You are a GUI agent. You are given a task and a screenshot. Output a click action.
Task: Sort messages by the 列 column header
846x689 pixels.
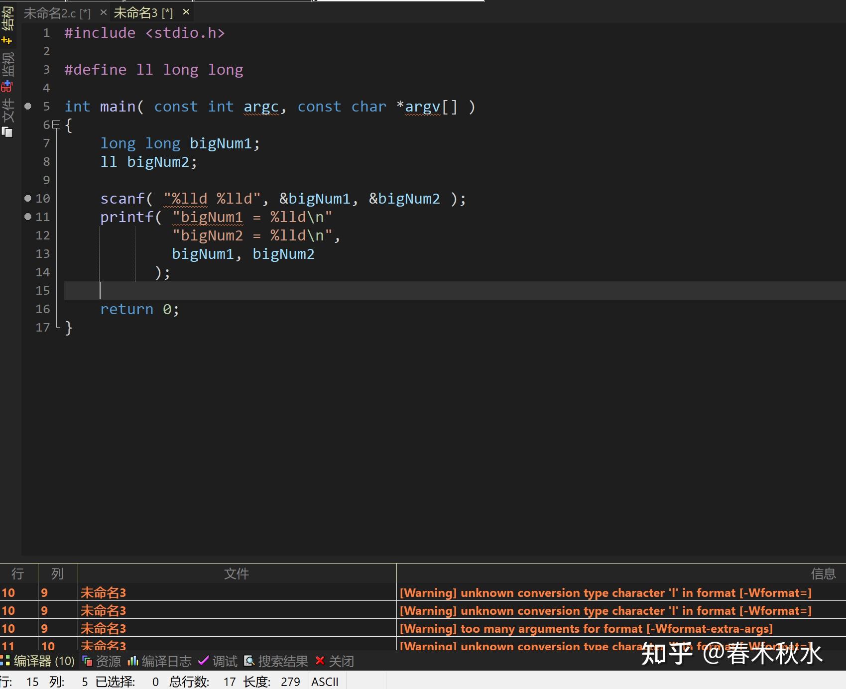coord(58,574)
